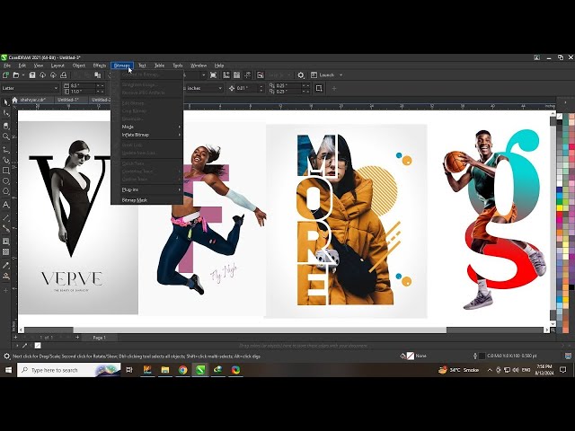Click the Welcome screen home icon
575x431 pixels.
(14, 100)
